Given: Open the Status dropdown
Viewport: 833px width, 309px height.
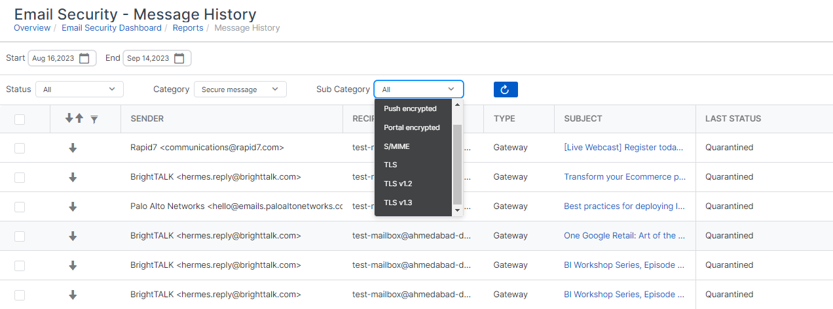Looking at the screenshot, I should pyautogui.click(x=79, y=89).
